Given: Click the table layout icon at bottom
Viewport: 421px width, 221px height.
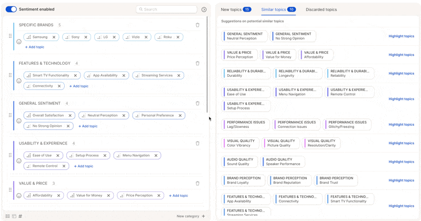Looking at the screenshot, I should pyautogui.click(x=14, y=216).
